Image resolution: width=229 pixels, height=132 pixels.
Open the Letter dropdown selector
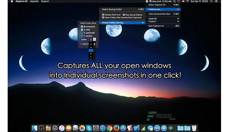(x=95, y=39)
